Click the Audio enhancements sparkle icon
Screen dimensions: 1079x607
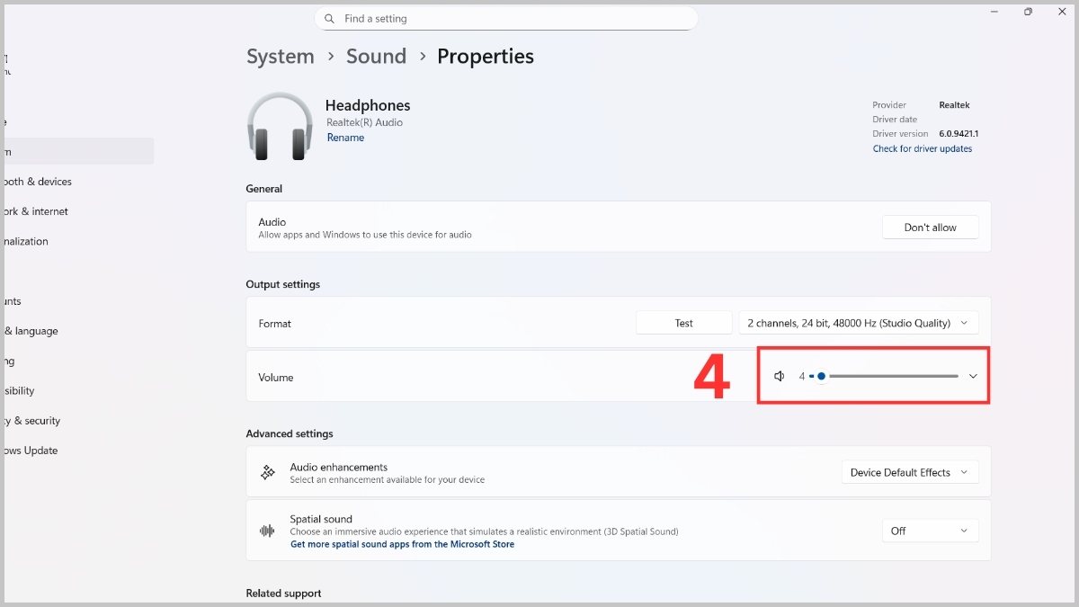tap(267, 473)
